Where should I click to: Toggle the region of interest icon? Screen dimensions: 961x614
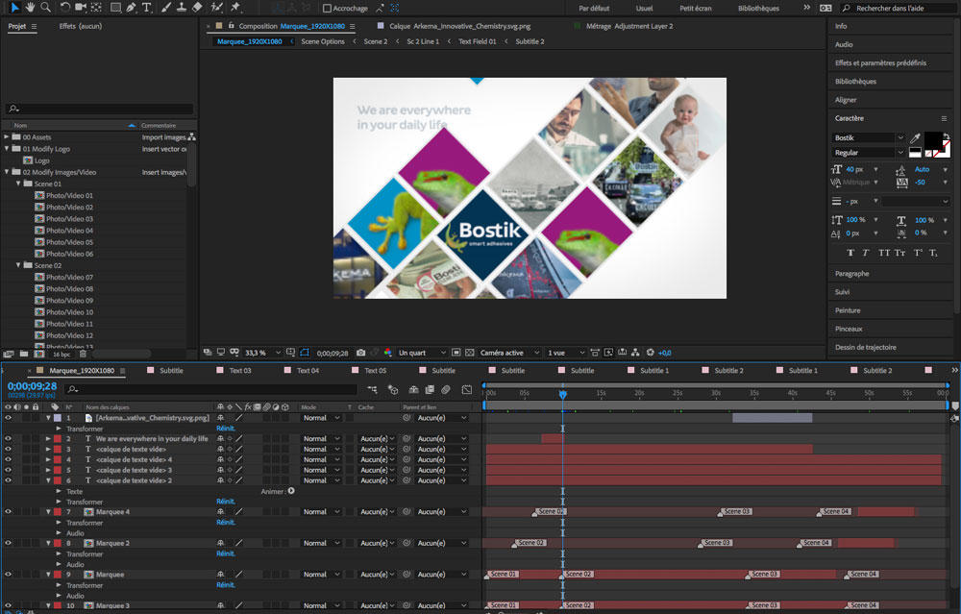(x=456, y=353)
